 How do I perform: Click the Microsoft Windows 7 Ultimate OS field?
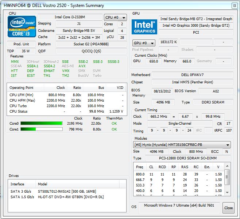180,206
